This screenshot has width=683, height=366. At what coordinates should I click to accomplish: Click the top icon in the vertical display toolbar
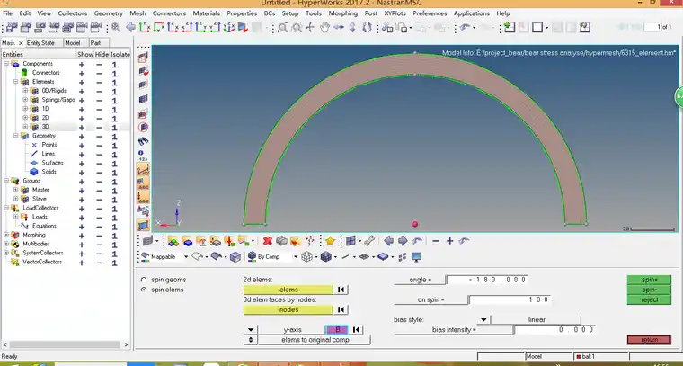click(143, 58)
